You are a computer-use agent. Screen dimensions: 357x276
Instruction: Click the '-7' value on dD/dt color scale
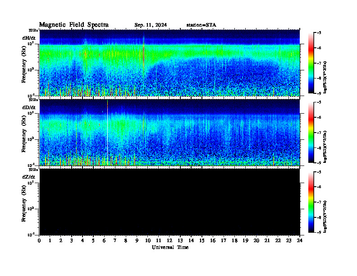coord(319,133)
